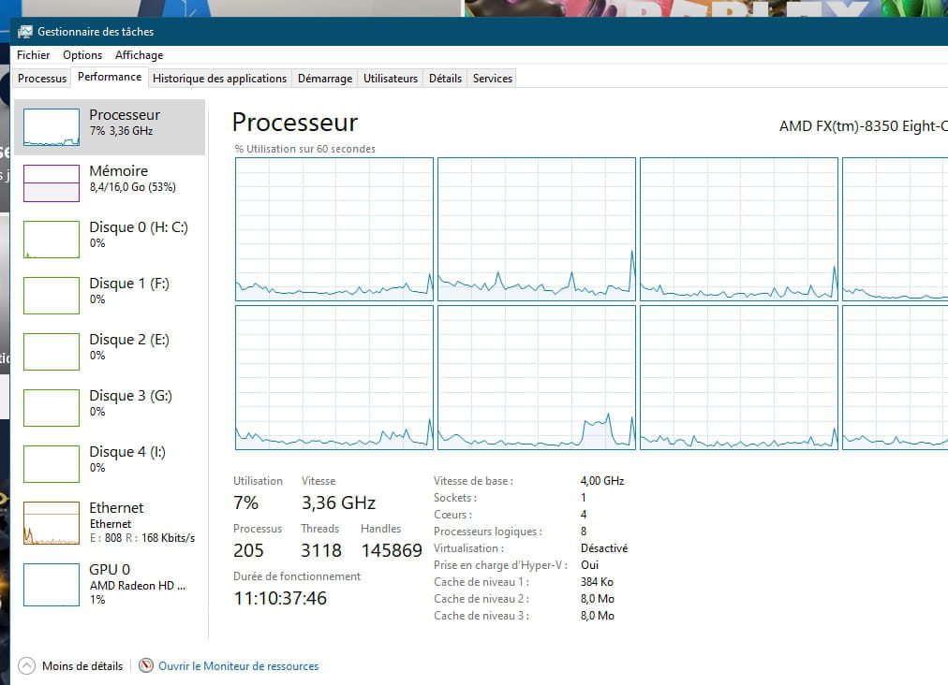Select the Mémoire mini graph thumbnail
The width and height of the screenshot is (948, 685).
click(52, 183)
